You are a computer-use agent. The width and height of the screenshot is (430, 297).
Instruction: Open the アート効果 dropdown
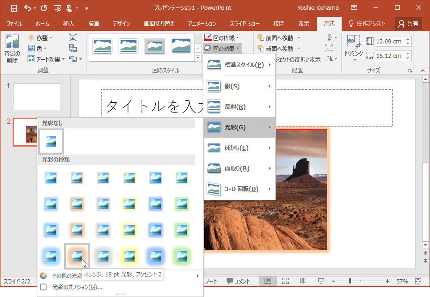point(46,59)
